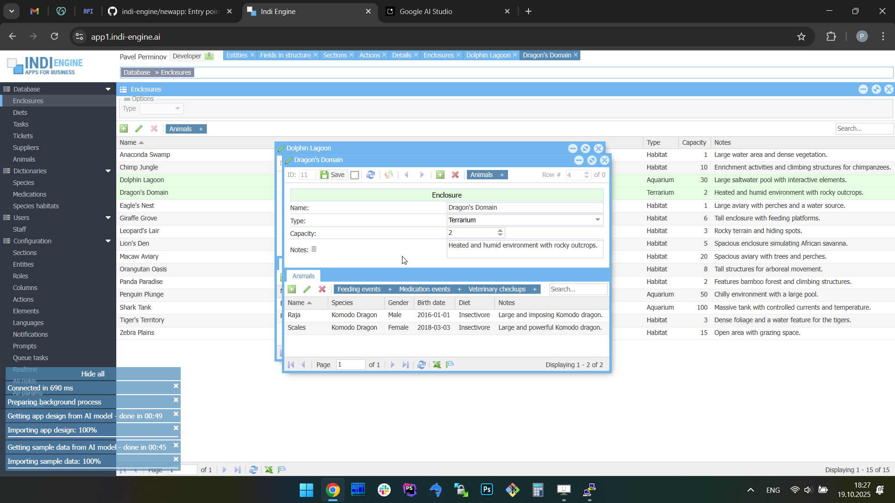Collapse the Options fieldset in Enclosures panel
The height and width of the screenshot is (503, 895).
(127, 99)
